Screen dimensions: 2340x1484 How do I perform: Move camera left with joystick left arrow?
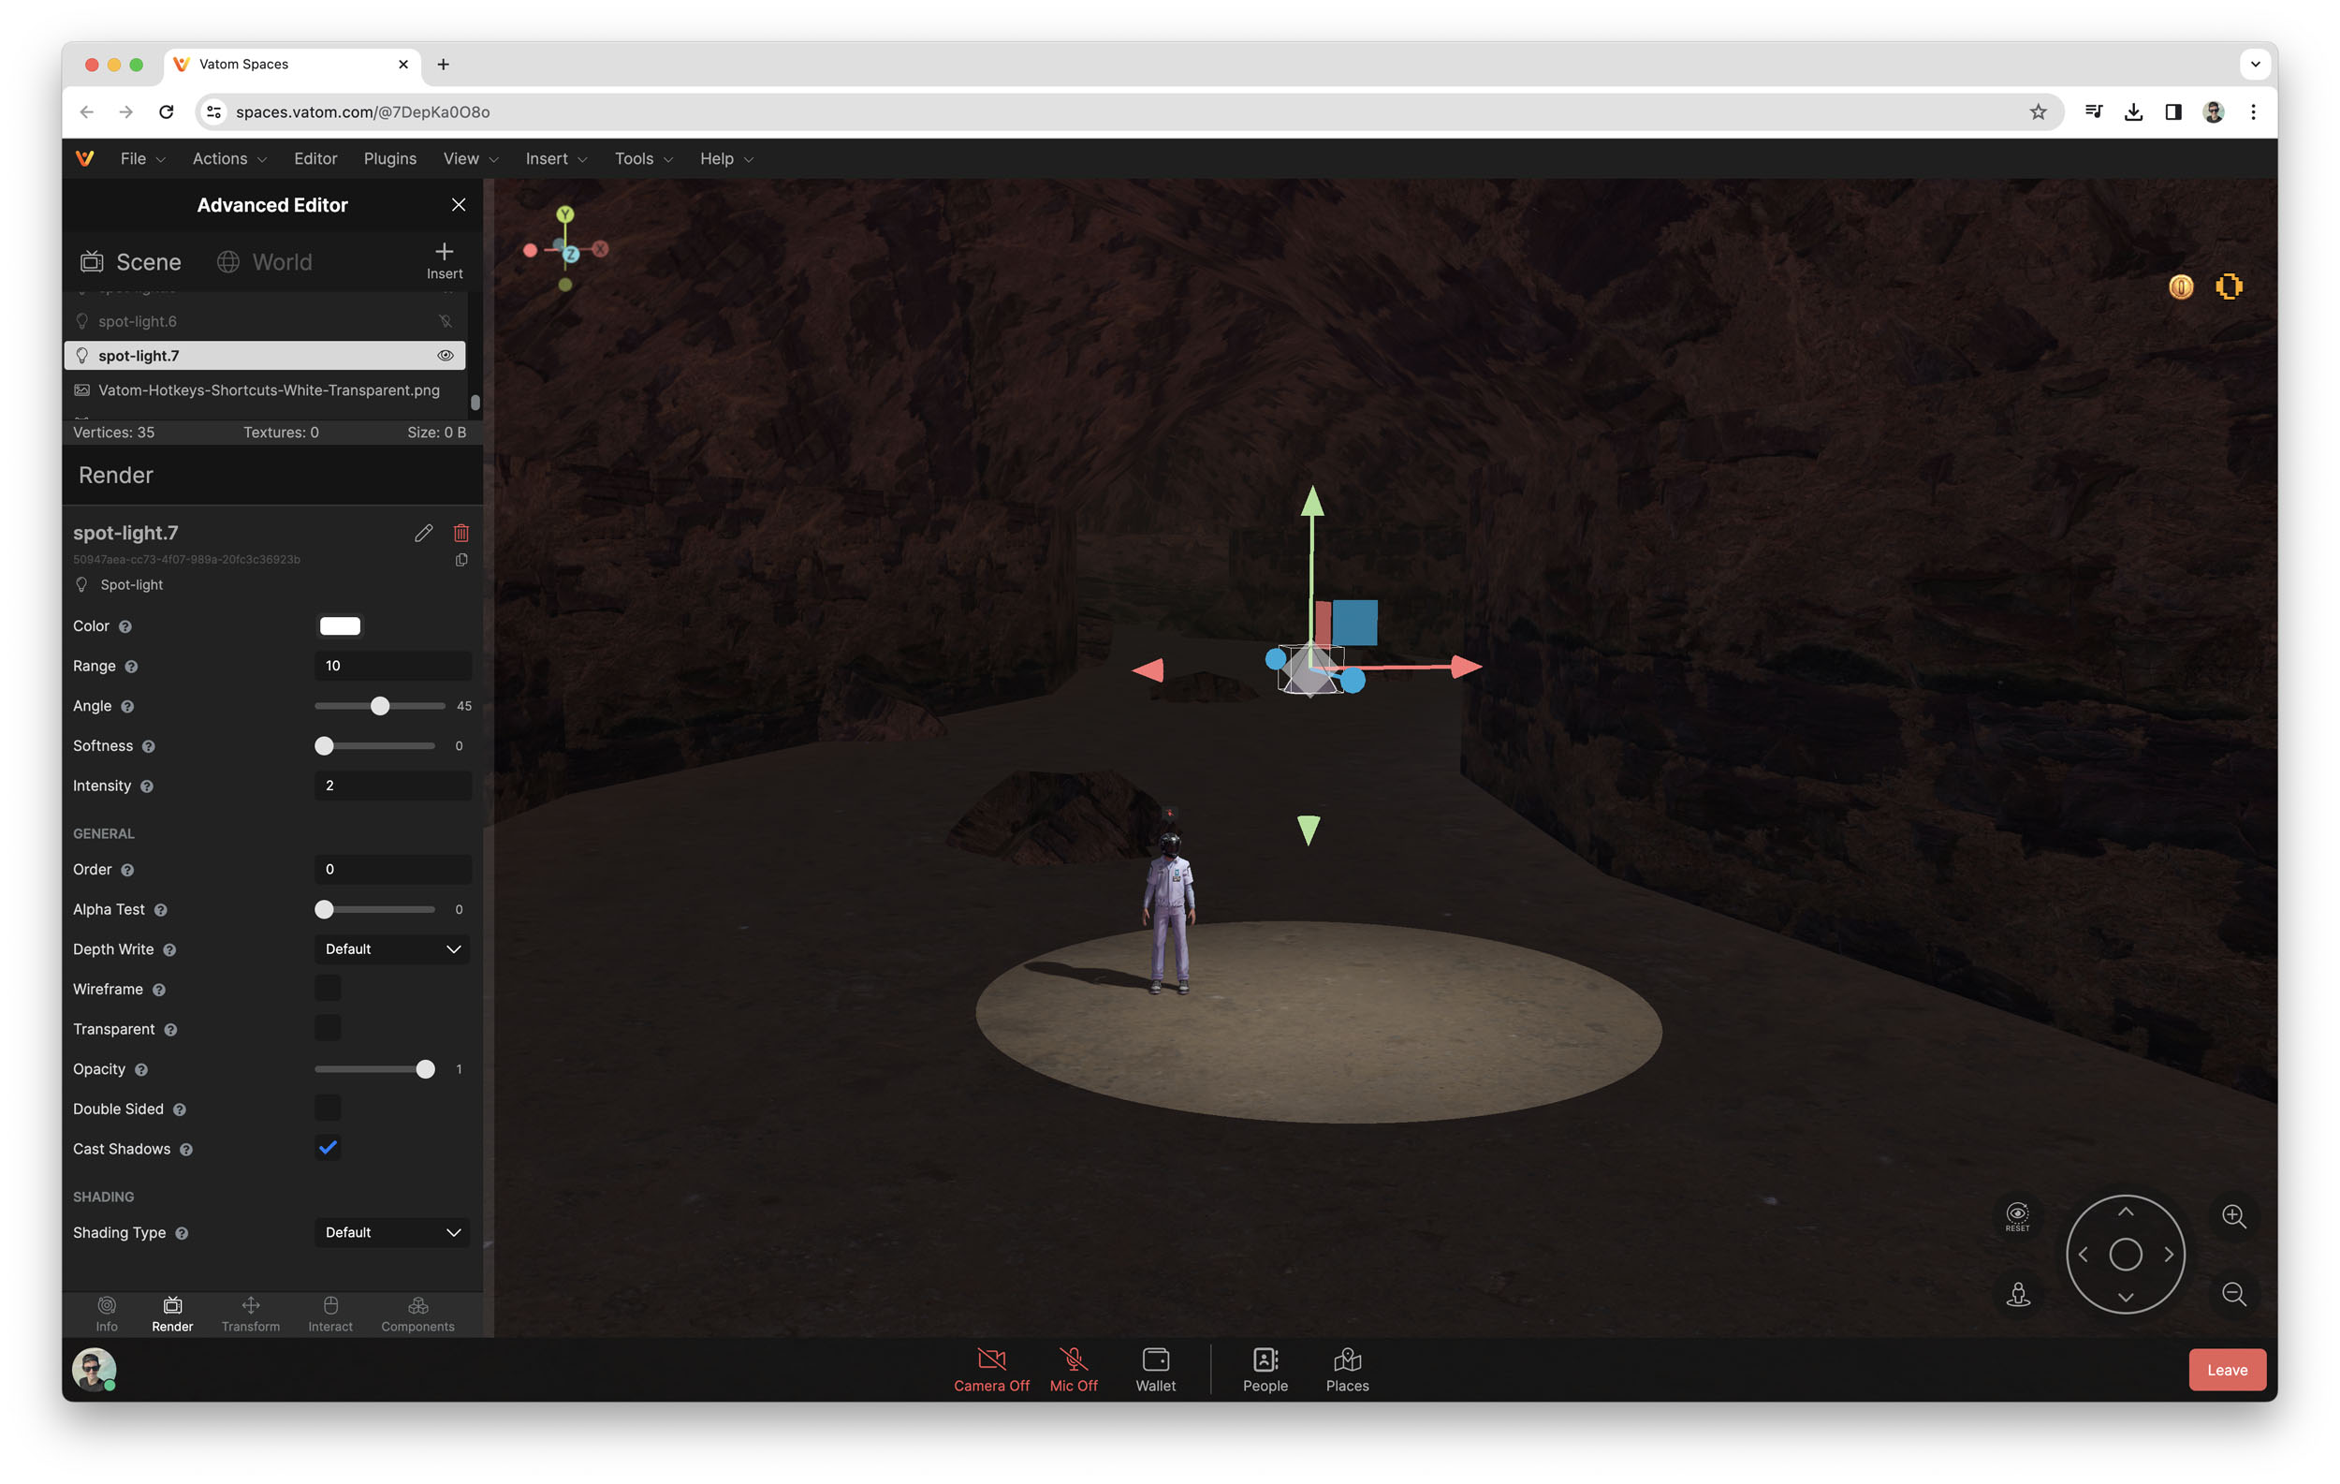pos(2083,1255)
